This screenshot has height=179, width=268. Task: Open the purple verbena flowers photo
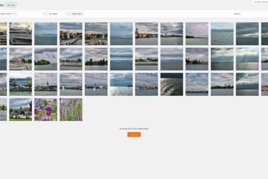click(x=46, y=110)
